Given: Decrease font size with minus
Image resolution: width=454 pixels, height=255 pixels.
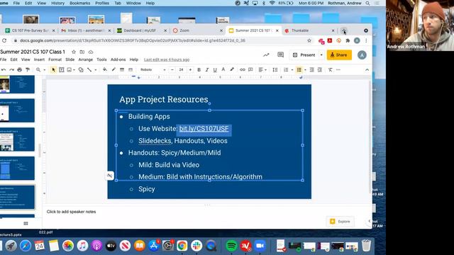Looking at the screenshot, I should click(172, 69).
